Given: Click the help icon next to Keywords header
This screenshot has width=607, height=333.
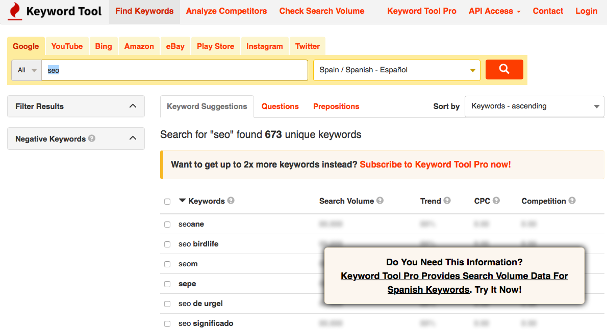Looking at the screenshot, I should [231, 201].
